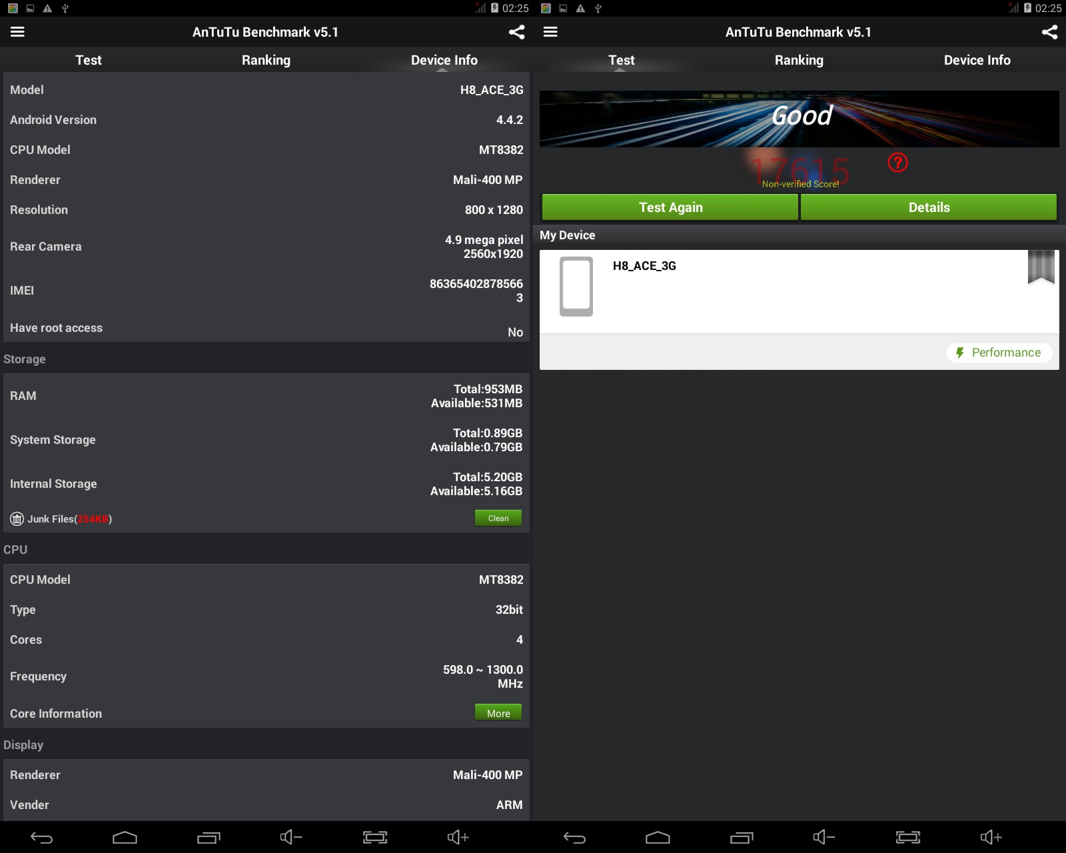Select Internal Storage Total:5.20GB row
This screenshot has width=1066, height=853.
266,484
